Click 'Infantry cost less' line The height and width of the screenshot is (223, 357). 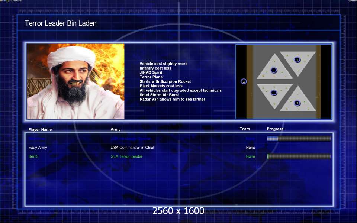155,68
